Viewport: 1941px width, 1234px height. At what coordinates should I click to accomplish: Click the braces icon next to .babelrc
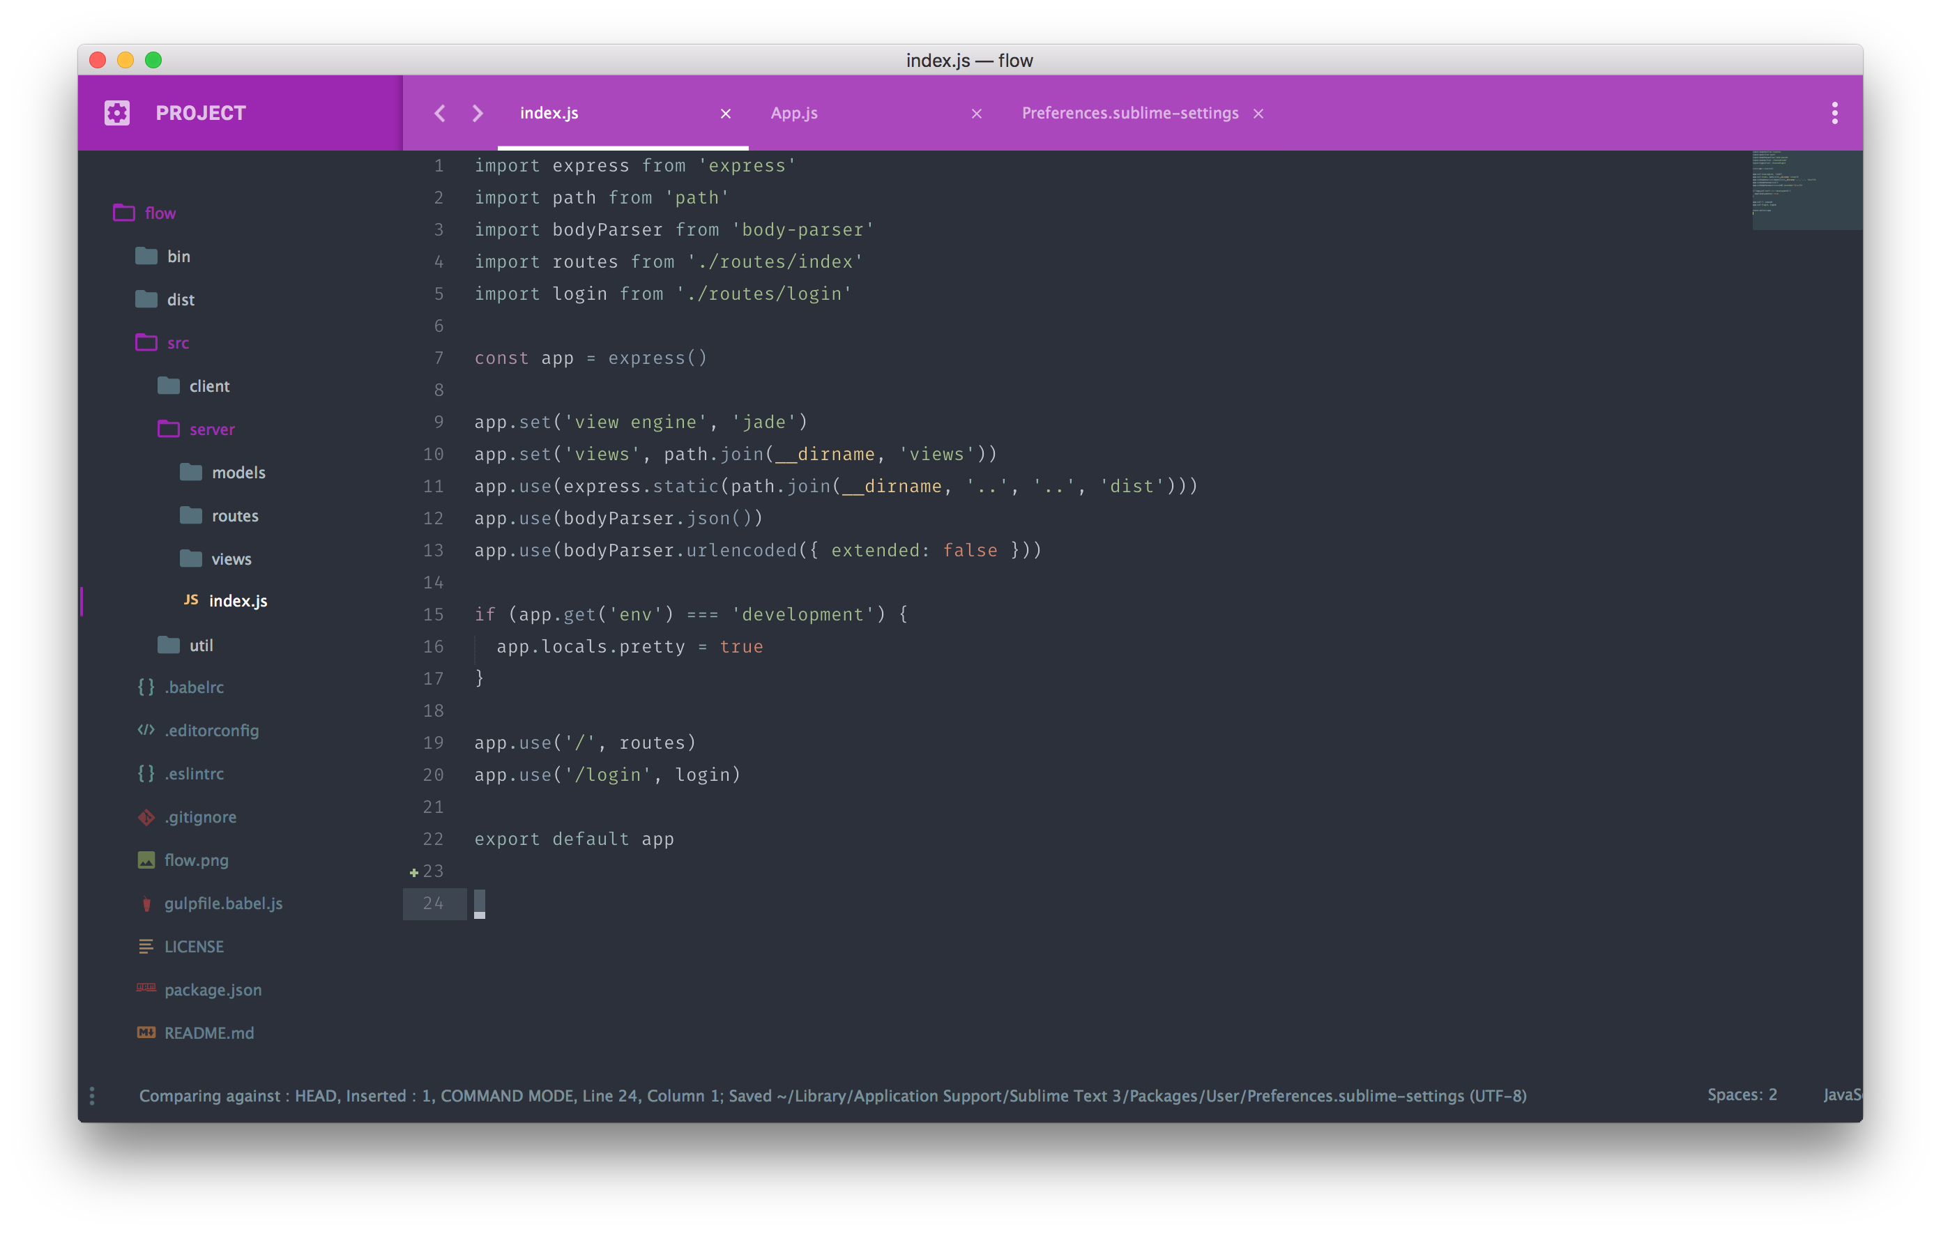pos(146,687)
